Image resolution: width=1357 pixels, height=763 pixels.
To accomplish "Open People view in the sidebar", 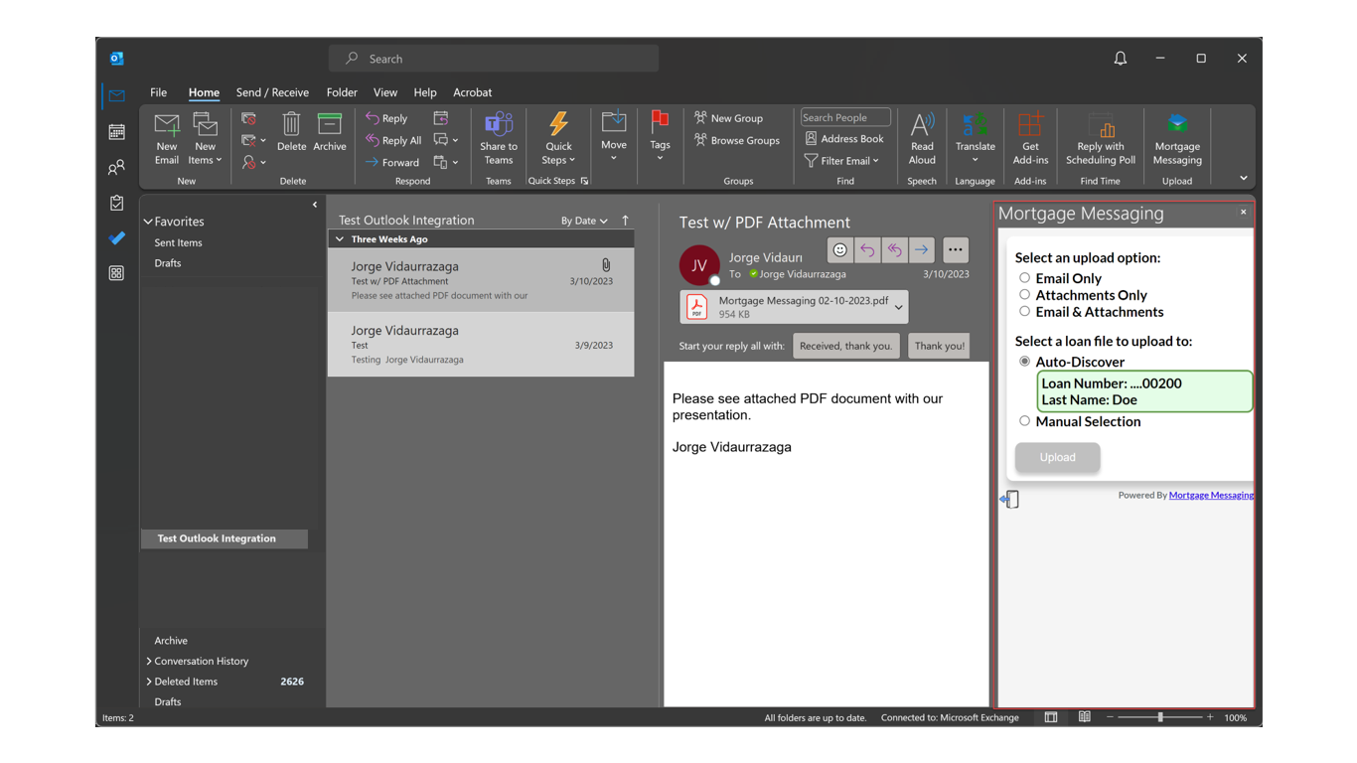I will [116, 167].
